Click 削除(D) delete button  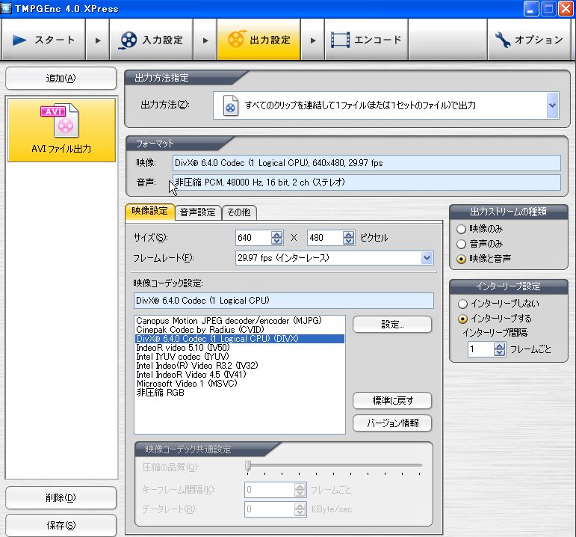[x=61, y=497]
